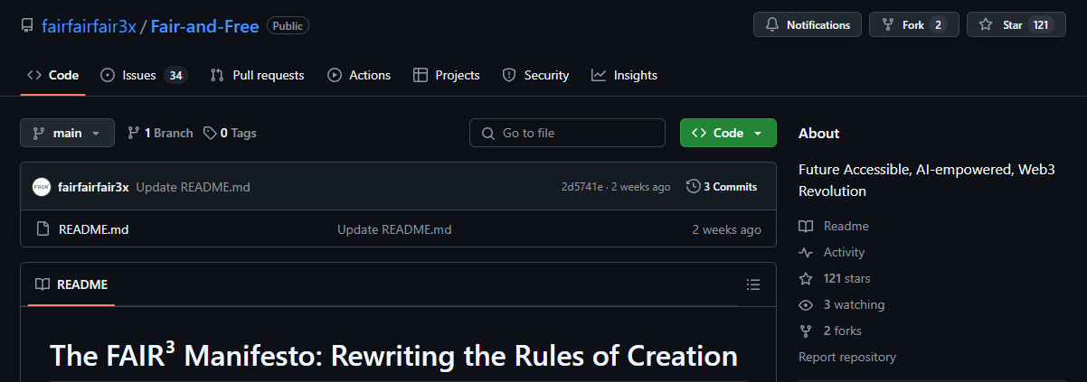The width and height of the screenshot is (1087, 382).
Task: Open commit author fairfairfair3x link
Action: 93,187
